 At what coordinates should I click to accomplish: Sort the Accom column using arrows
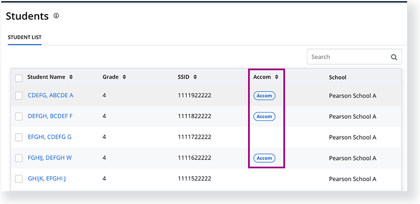pyautogui.click(x=277, y=77)
